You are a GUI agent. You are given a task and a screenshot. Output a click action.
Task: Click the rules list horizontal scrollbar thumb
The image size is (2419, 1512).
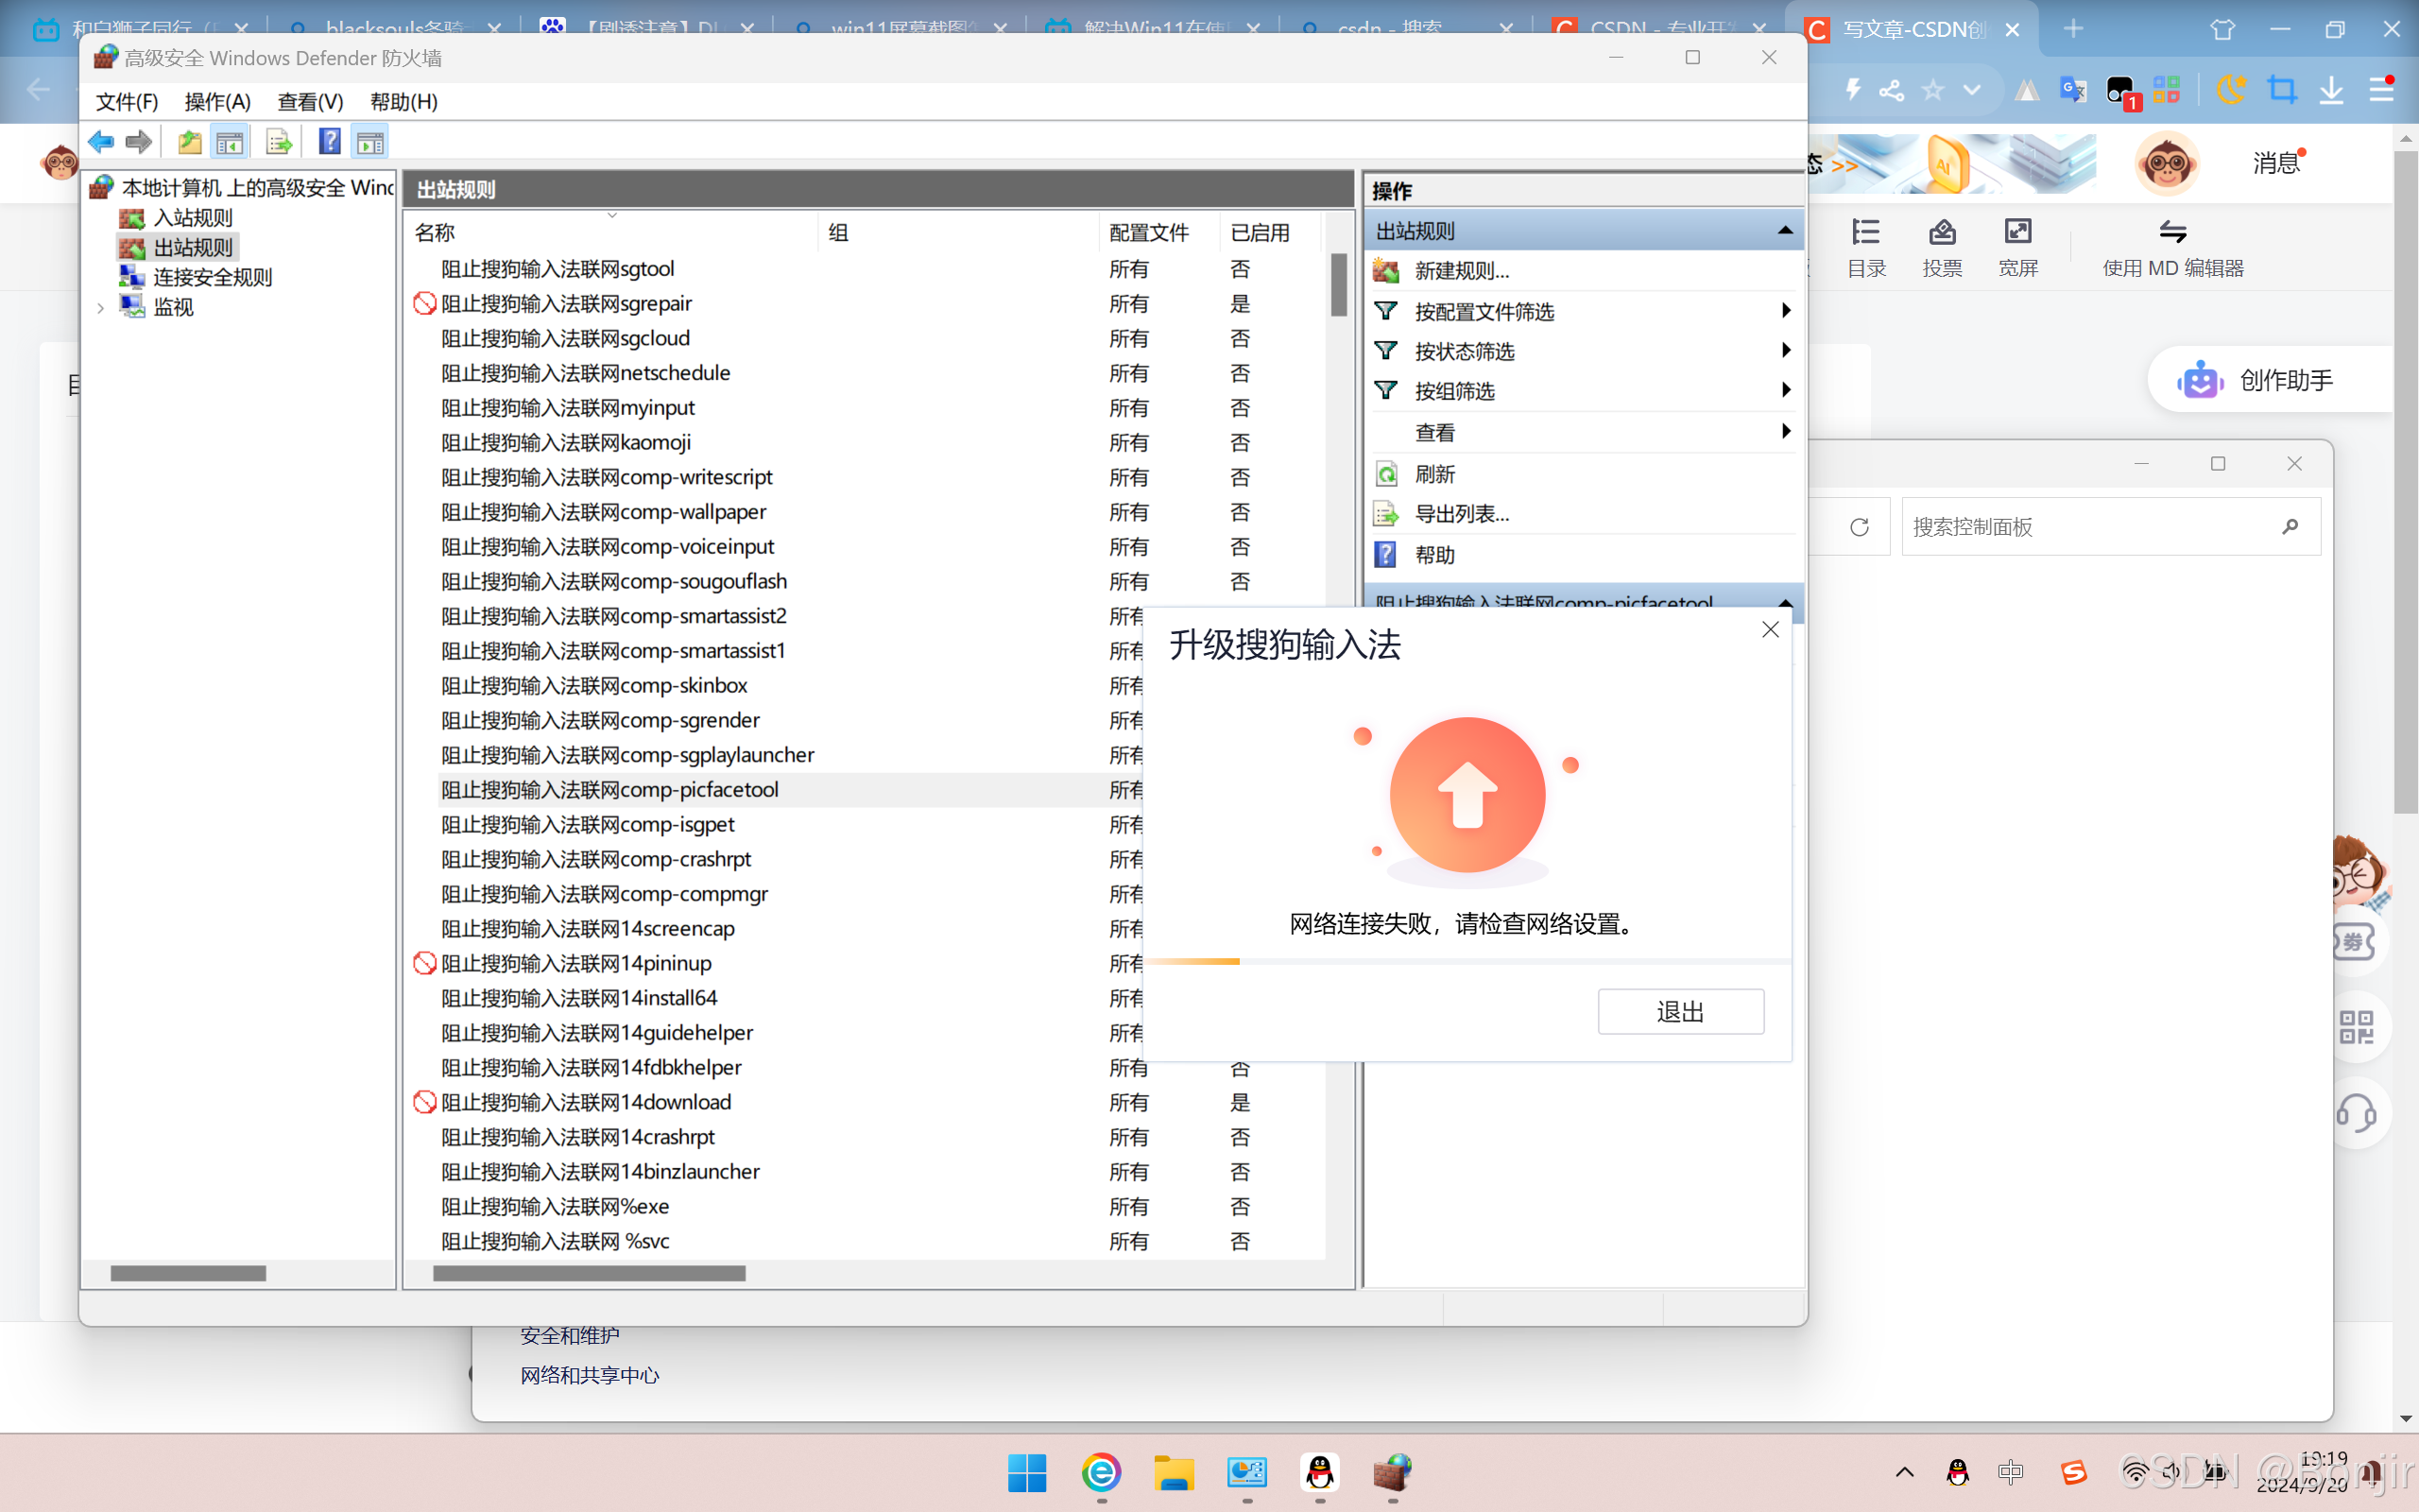pyautogui.click(x=589, y=1273)
